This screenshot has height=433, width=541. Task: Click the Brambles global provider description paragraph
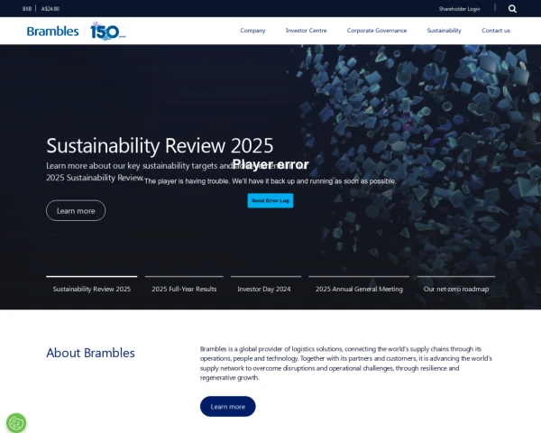coord(346,363)
